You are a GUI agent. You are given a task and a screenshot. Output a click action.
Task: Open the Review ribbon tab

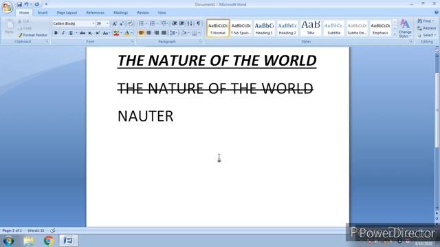click(x=143, y=12)
